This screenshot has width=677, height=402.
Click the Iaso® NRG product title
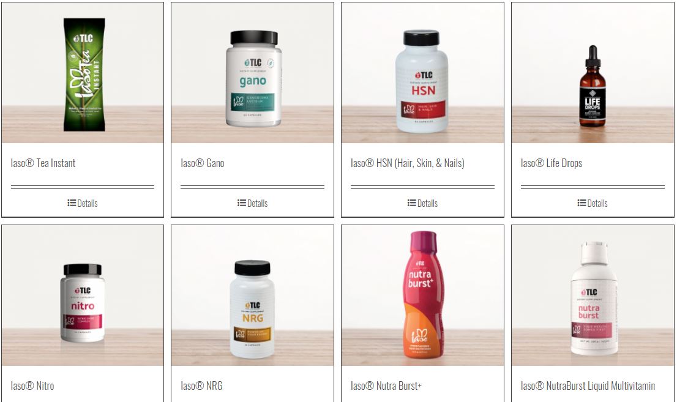click(201, 385)
